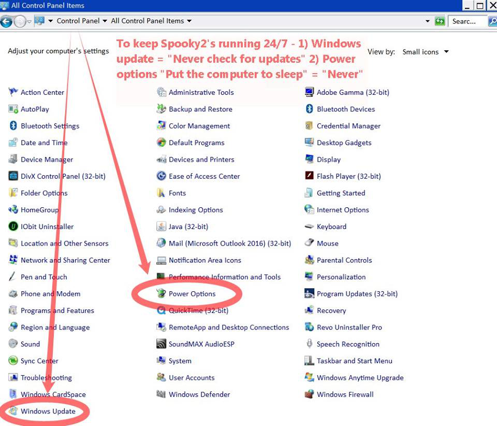Open the Windows Update icon
Image resolution: width=497 pixels, height=426 pixels.
13,411
